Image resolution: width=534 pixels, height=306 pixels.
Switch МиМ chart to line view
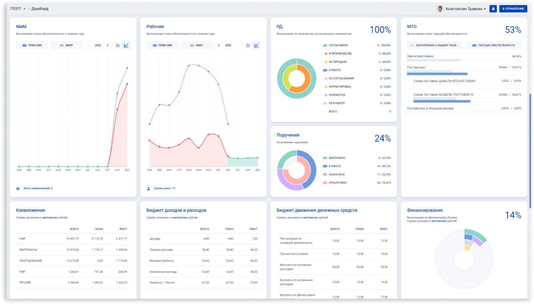126,45
